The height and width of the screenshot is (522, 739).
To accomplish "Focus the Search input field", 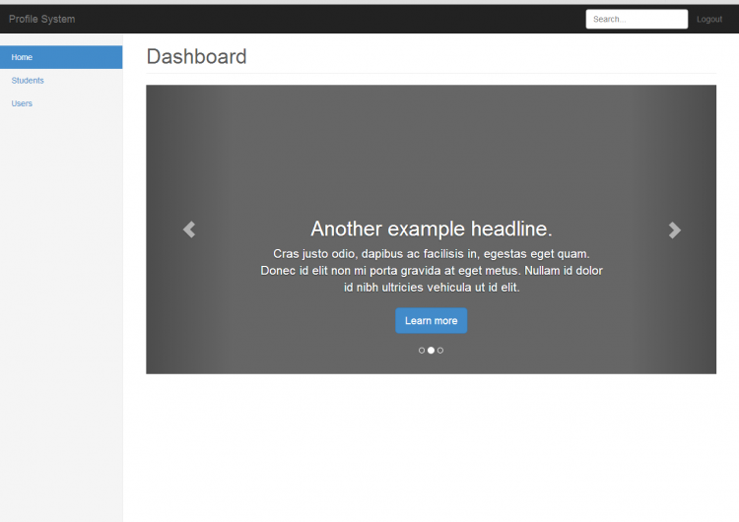I will 637,19.
